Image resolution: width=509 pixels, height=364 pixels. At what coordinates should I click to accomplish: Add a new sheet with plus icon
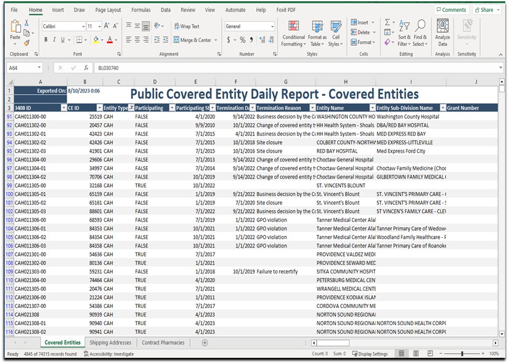205,342
